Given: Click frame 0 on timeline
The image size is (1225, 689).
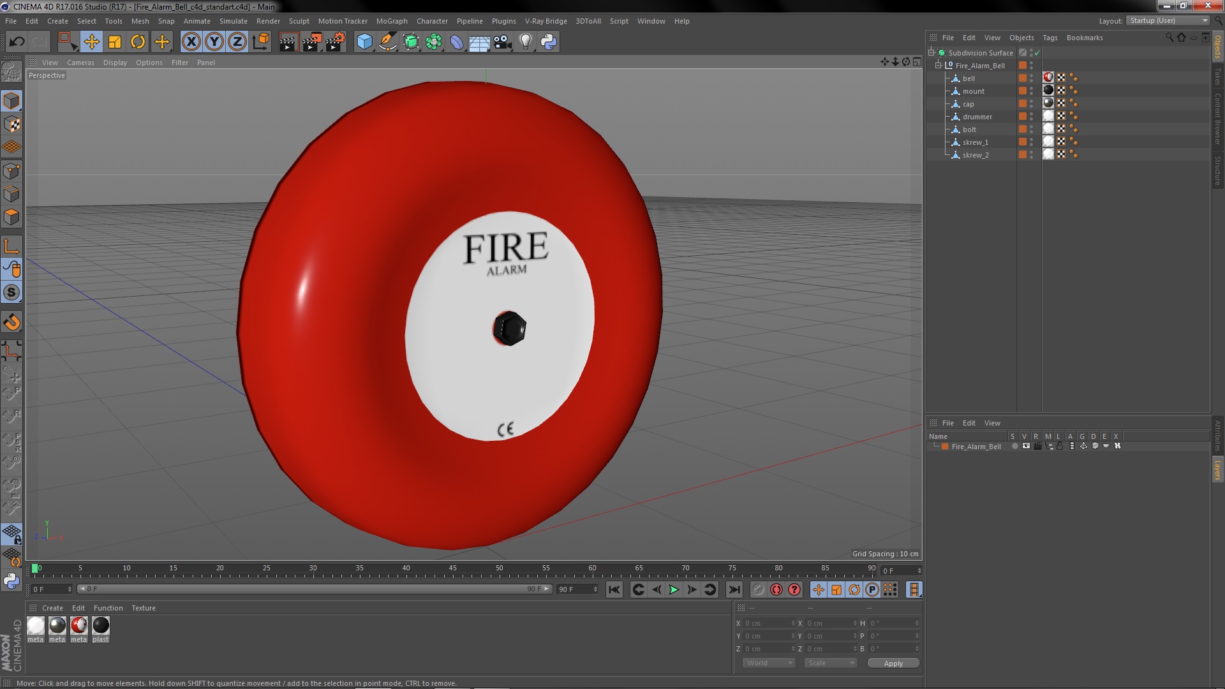Looking at the screenshot, I should [36, 570].
